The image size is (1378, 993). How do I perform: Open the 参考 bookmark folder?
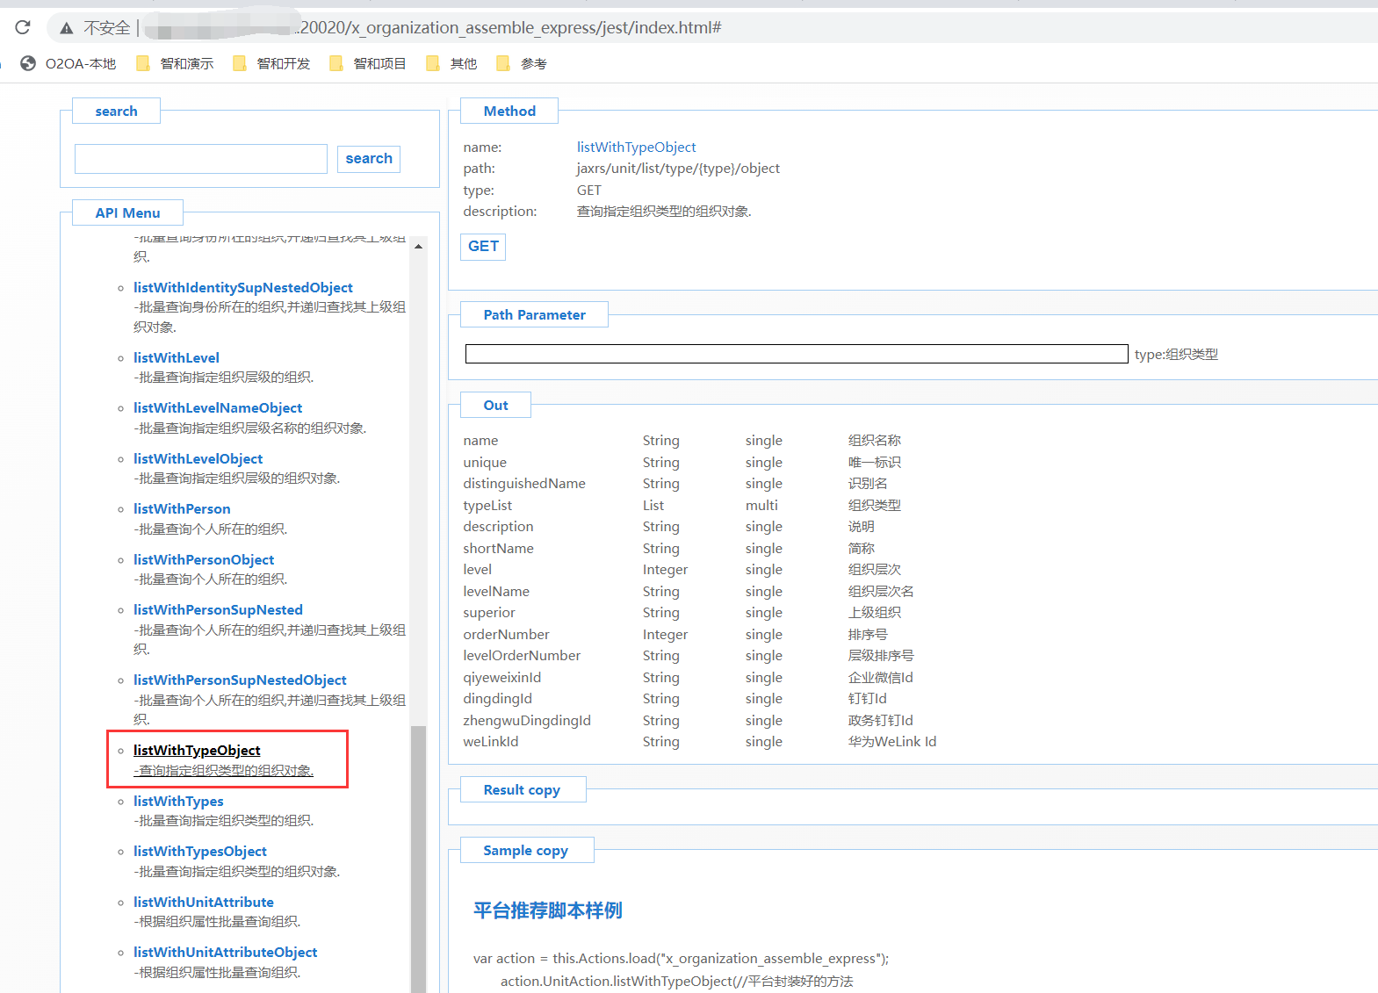pos(523,63)
